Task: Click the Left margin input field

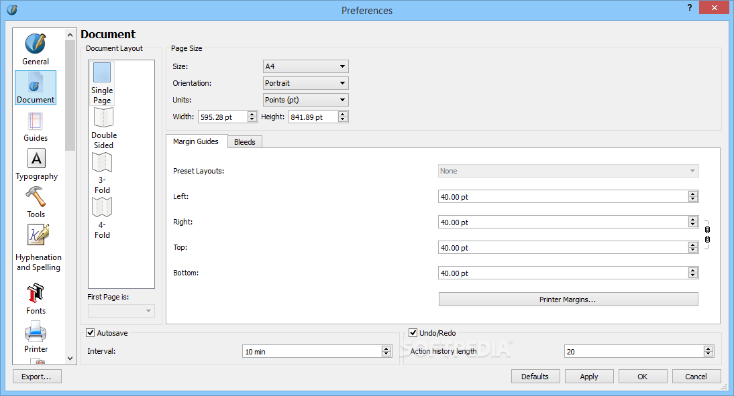Action: coord(563,197)
